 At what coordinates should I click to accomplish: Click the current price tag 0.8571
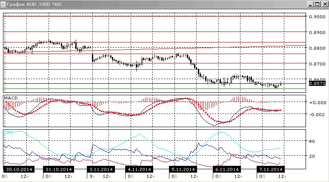(317, 84)
